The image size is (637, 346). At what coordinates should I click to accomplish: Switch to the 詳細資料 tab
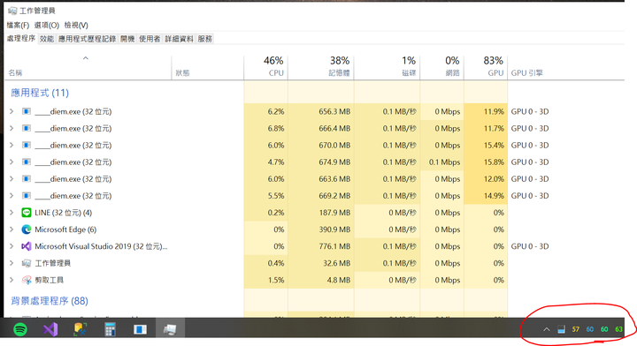(179, 39)
